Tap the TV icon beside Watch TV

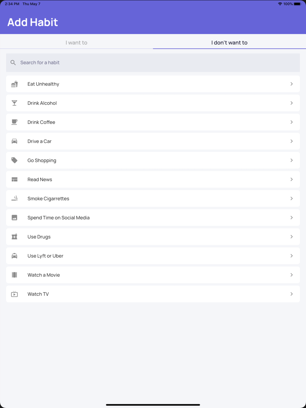pyautogui.click(x=14, y=294)
